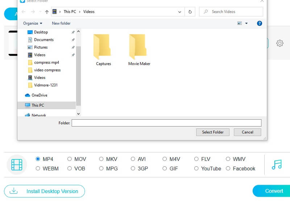This screenshot has width=290, height=201.
Task: Go up one folder level arrow
Action: pyautogui.click(x=47, y=12)
